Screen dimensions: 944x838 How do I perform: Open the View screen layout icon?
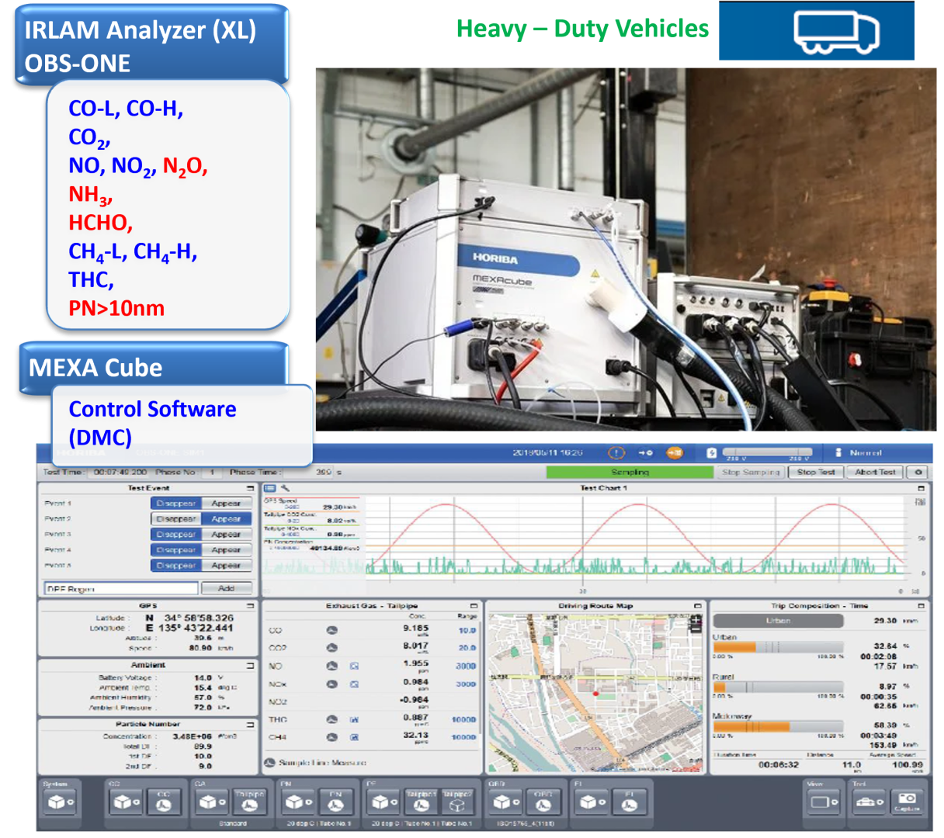click(822, 802)
